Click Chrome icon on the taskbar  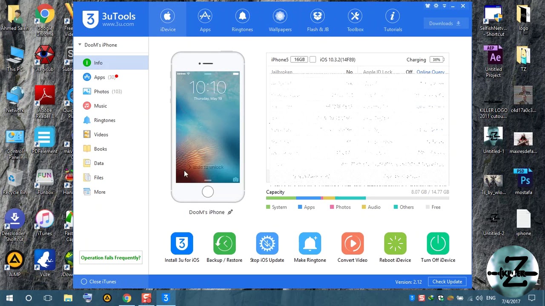[x=126, y=298]
